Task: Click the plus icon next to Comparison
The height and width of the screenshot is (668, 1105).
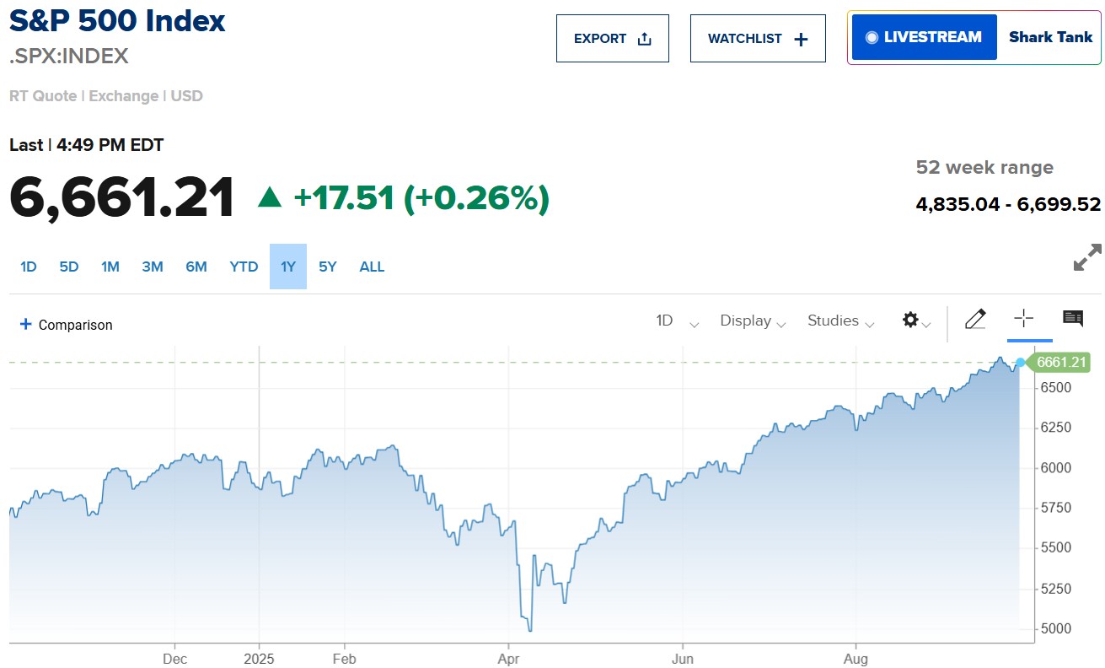Action: (25, 325)
